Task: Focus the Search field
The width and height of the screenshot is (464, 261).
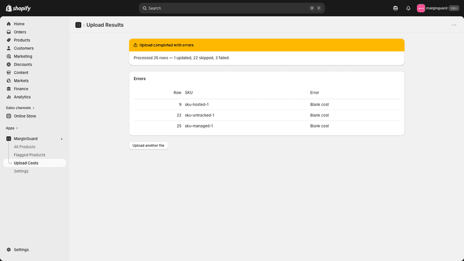Action: click(x=231, y=8)
